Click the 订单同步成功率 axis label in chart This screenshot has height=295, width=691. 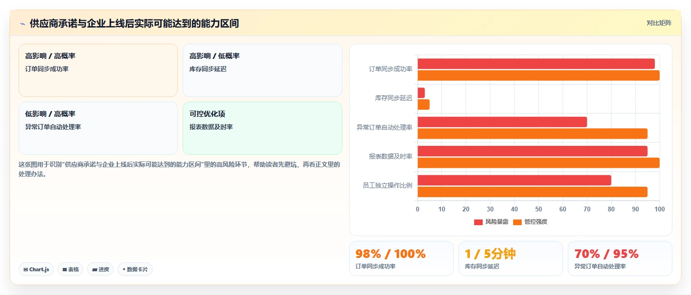point(390,69)
